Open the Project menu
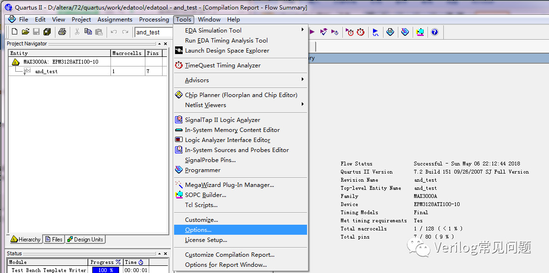This screenshot has width=549, height=273. tap(81, 20)
